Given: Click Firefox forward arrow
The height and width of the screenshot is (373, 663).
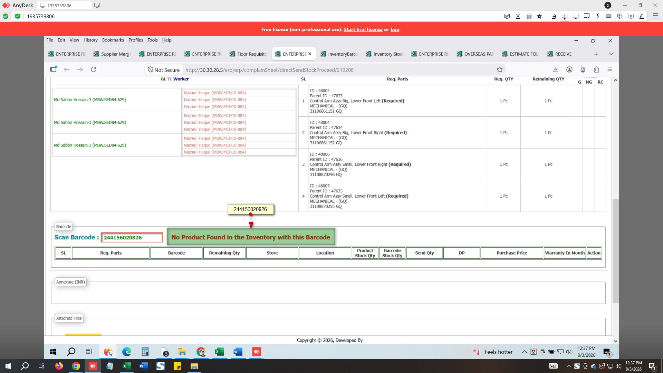Looking at the screenshot, I should [80, 69].
